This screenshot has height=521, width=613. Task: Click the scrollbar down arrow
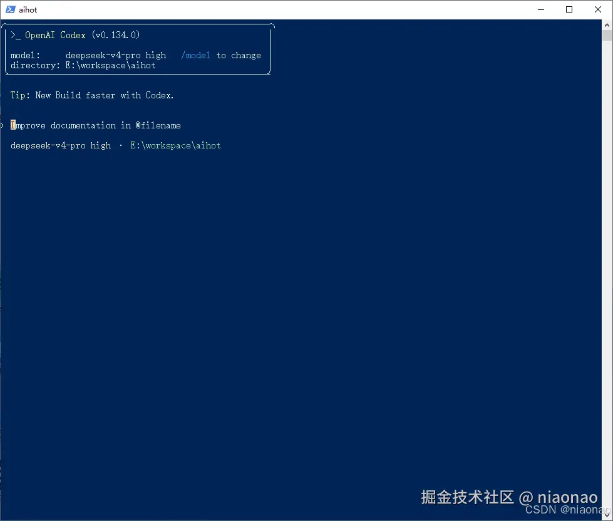pyautogui.click(x=607, y=515)
